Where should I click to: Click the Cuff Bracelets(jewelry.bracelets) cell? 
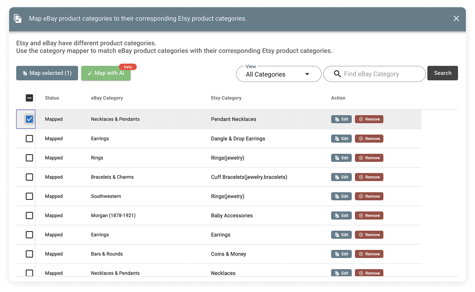pos(249,177)
